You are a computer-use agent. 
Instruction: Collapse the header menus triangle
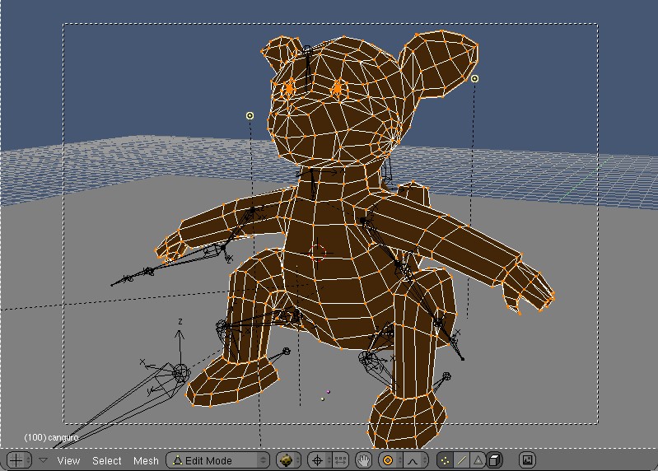(43, 460)
